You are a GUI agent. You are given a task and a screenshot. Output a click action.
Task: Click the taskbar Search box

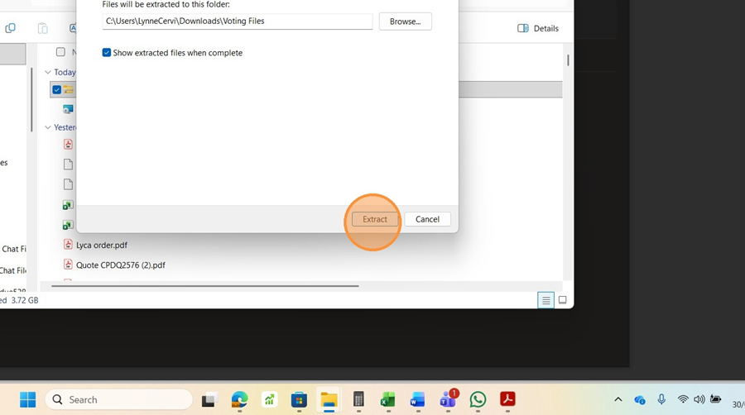coord(118,400)
